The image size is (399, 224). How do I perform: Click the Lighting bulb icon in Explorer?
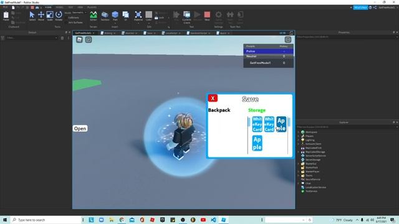pyautogui.click(x=303, y=140)
